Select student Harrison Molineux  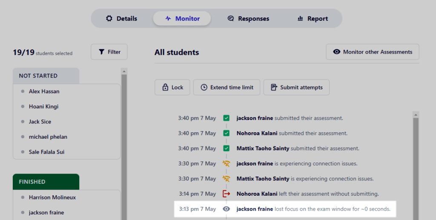coord(52,197)
